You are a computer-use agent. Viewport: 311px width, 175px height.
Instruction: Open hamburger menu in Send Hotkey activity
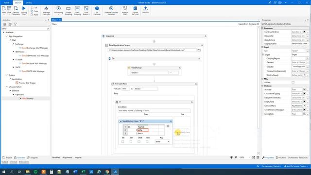pos(168,126)
